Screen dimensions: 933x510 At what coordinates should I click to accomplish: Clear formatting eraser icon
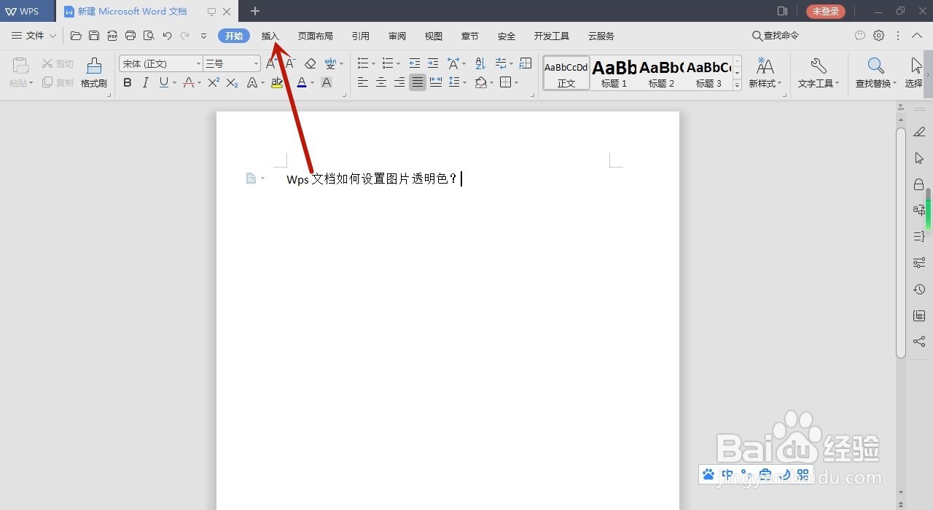pyautogui.click(x=311, y=64)
